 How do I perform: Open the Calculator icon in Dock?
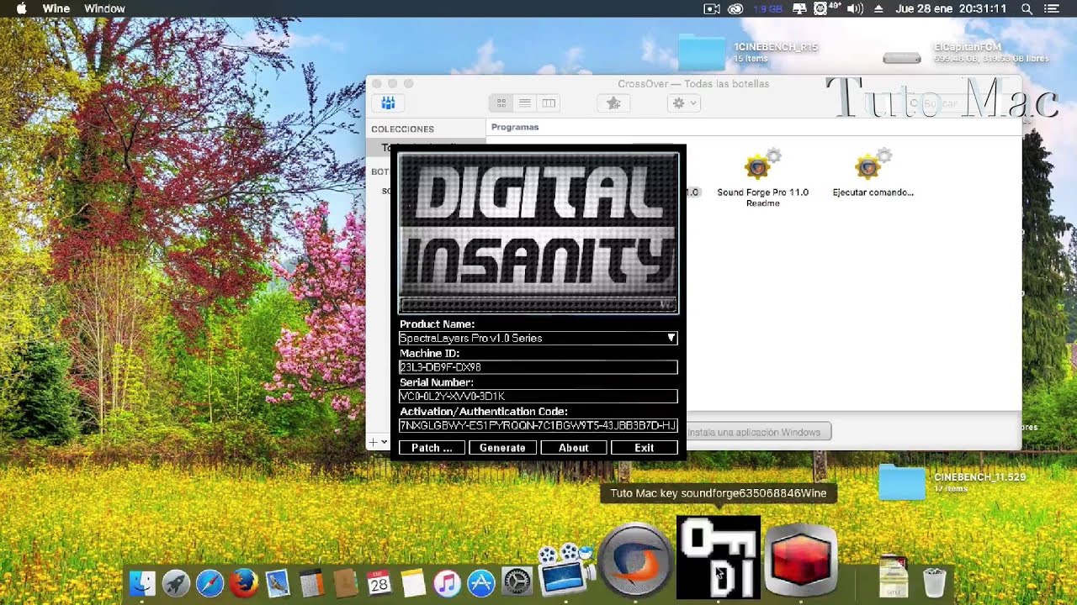pyautogui.click(x=311, y=582)
